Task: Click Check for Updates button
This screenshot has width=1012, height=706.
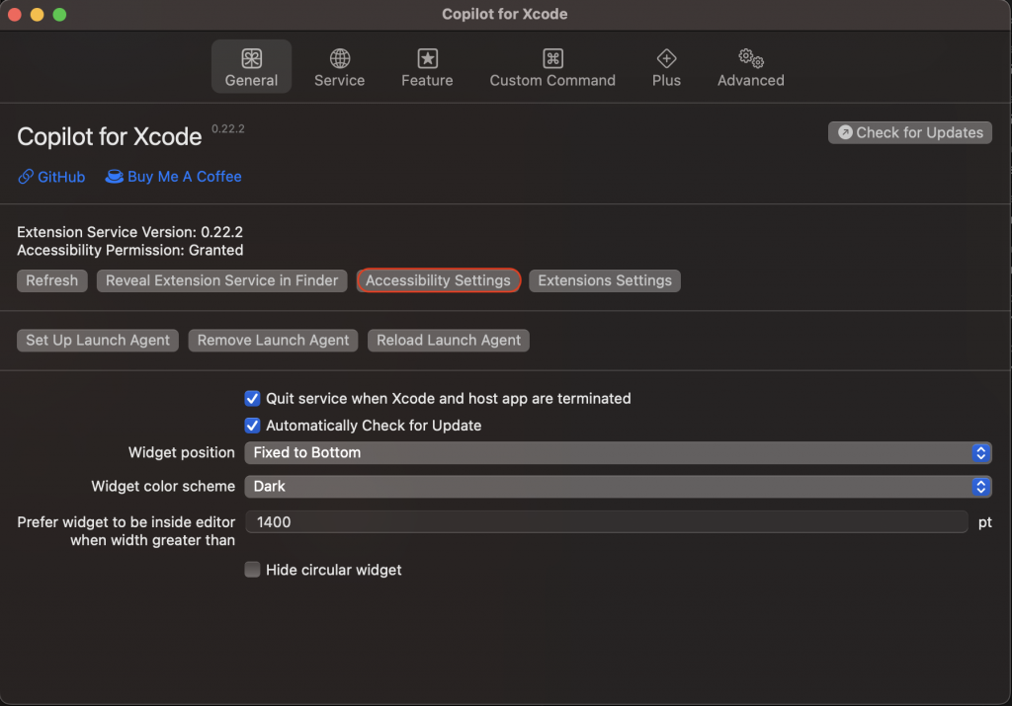Action: (x=910, y=133)
